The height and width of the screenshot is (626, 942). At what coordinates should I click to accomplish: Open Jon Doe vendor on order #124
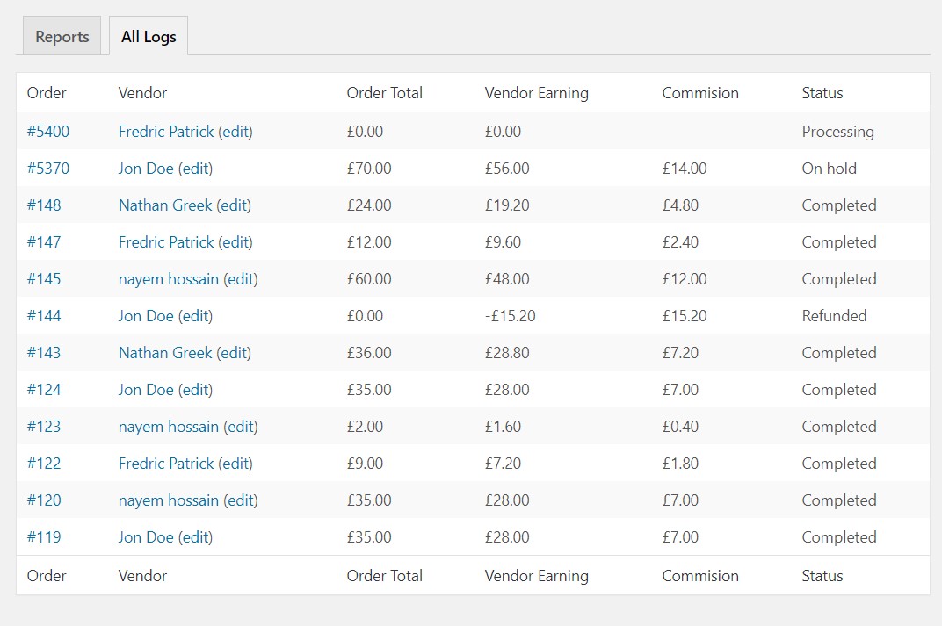[x=146, y=390]
